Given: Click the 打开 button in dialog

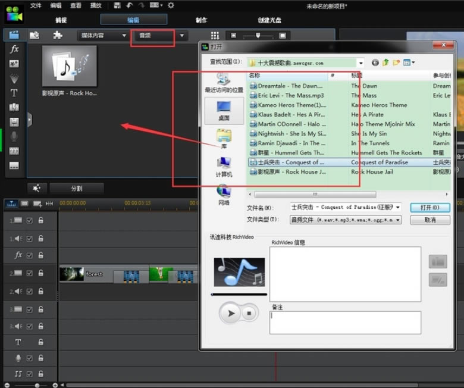Looking at the screenshot, I should (429, 207).
